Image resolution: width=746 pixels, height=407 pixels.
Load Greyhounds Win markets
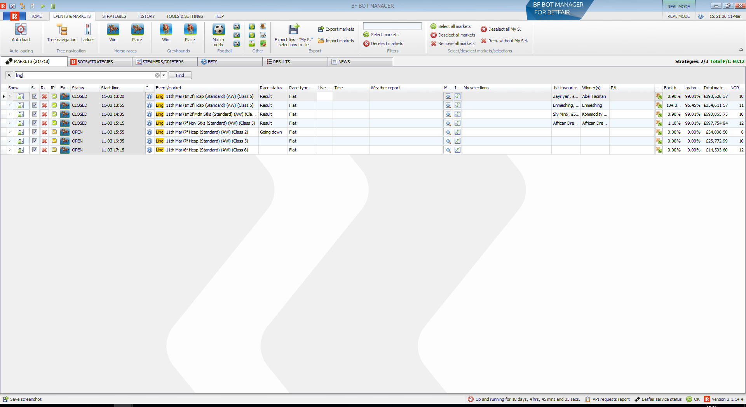[166, 33]
